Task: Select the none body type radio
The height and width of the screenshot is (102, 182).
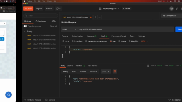Action: pos(63,41)
